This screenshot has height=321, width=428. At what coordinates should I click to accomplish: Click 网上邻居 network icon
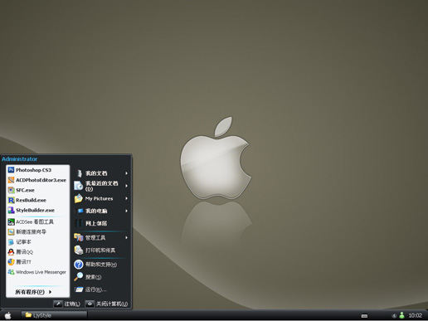coord(79,223)
